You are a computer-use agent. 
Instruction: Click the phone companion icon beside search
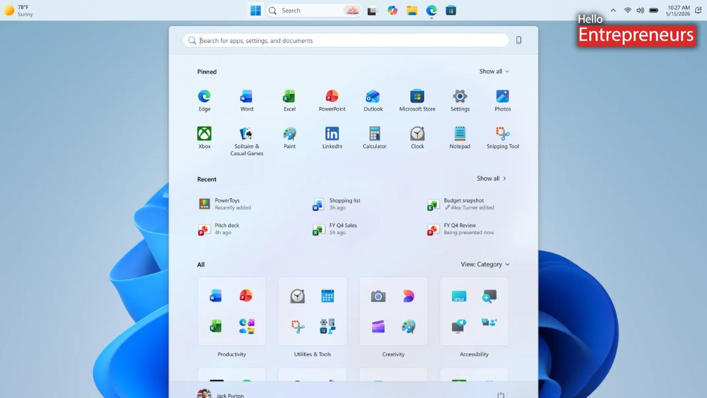pos(518,40)
